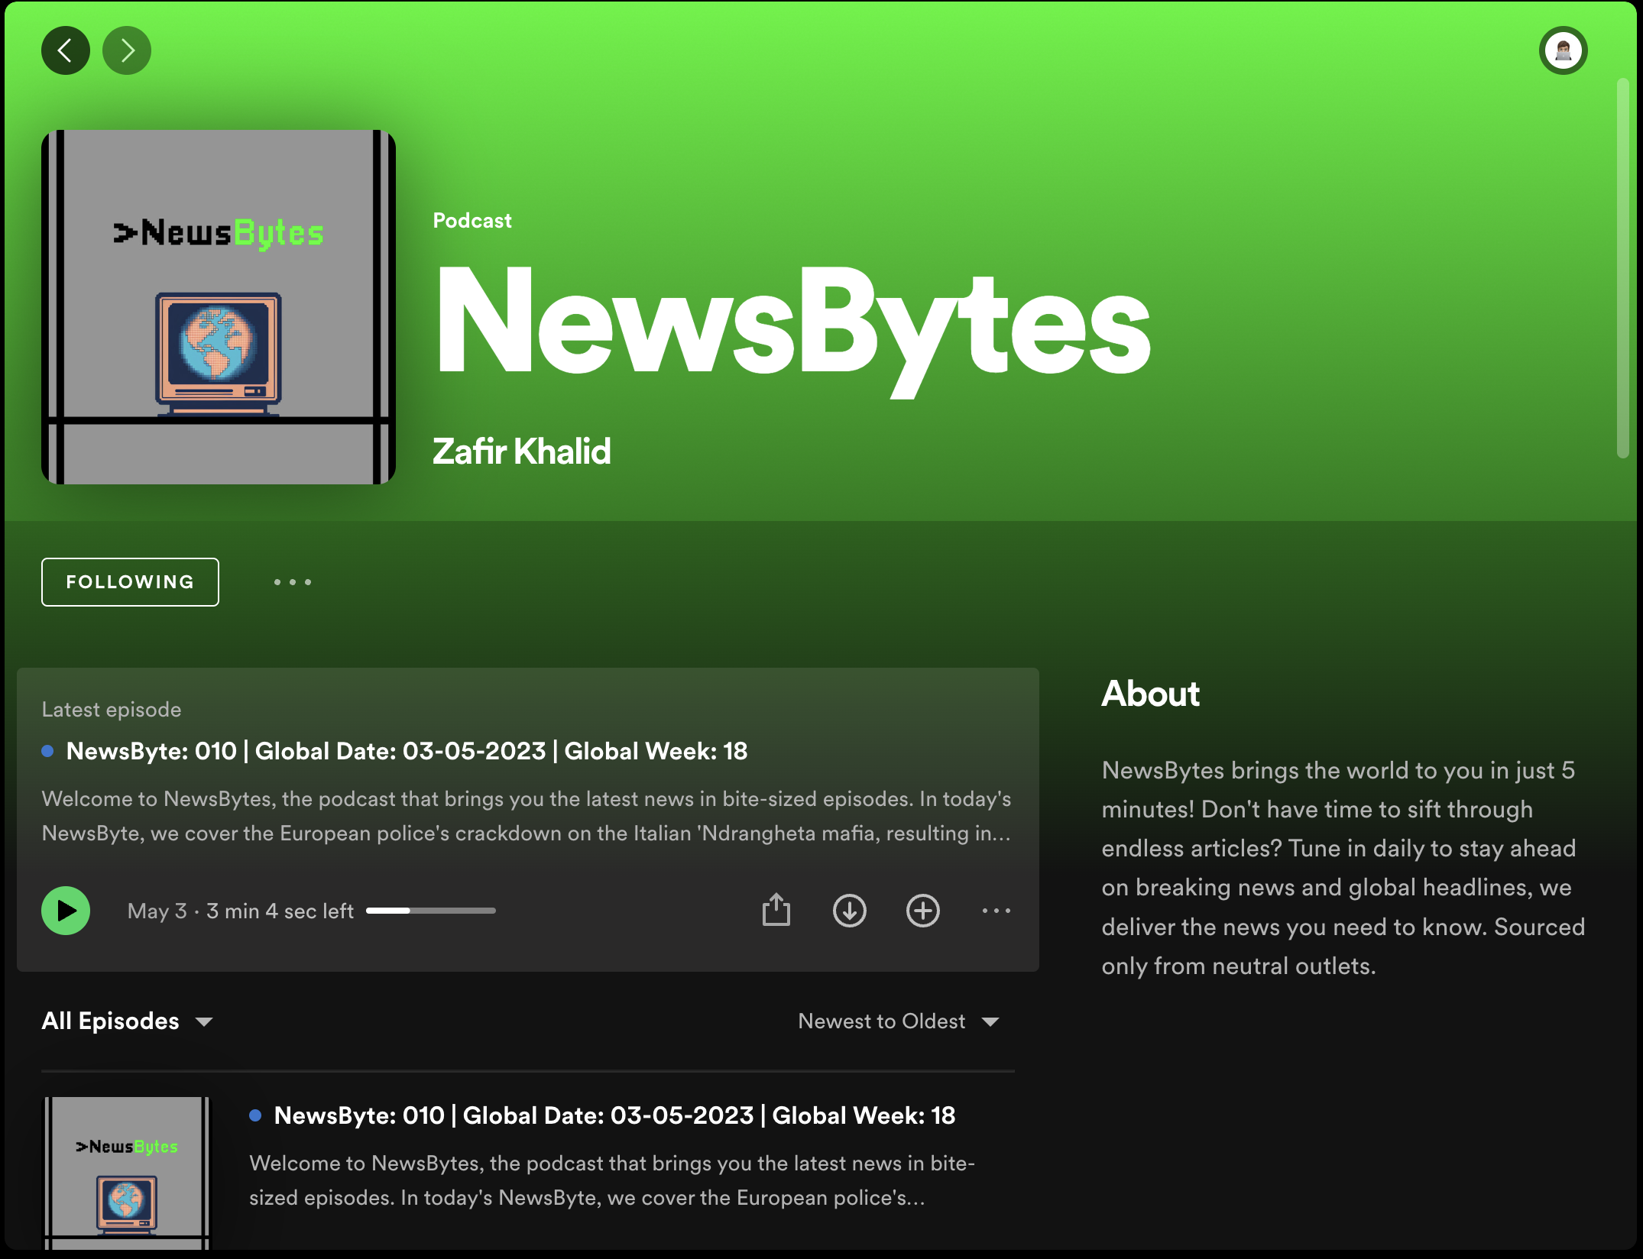Screen dimensions: 1643x1259
Task: Play the latest NewsByte 010 episode
Action: (66, 910)
